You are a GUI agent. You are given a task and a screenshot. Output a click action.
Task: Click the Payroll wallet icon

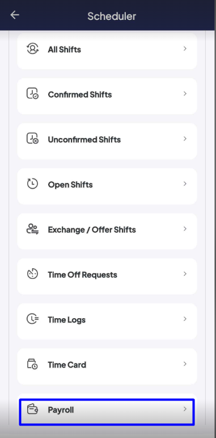pos(33,410)
